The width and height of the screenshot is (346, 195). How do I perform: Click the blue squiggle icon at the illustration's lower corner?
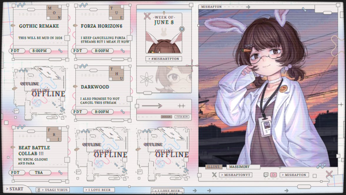[321, 166]
